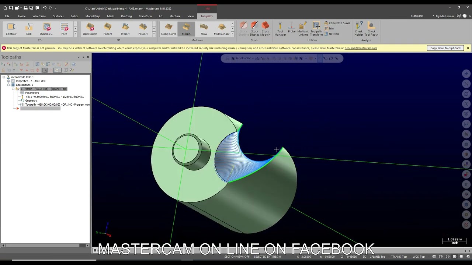
Task: Open the genuine@mastercam.com email link
Action: [361, 48]
